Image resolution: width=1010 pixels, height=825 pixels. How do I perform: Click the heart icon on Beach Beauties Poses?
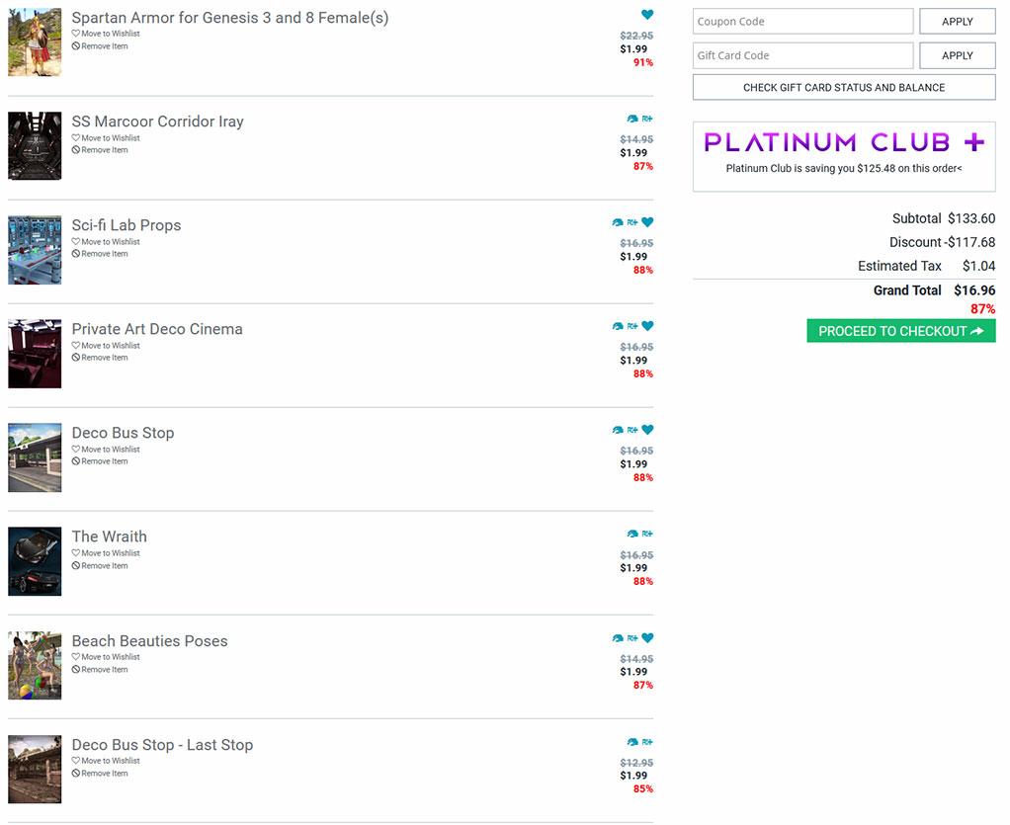click(647, 638)
